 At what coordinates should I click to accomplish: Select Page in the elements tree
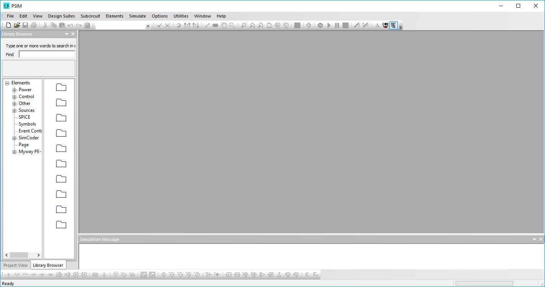point(24,145)
